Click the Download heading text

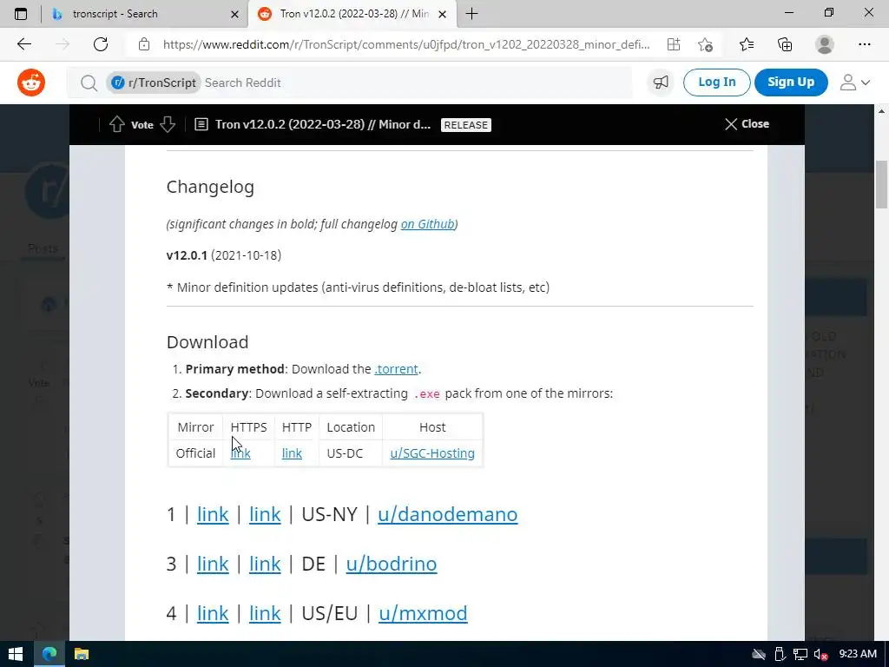coord(207,342)
